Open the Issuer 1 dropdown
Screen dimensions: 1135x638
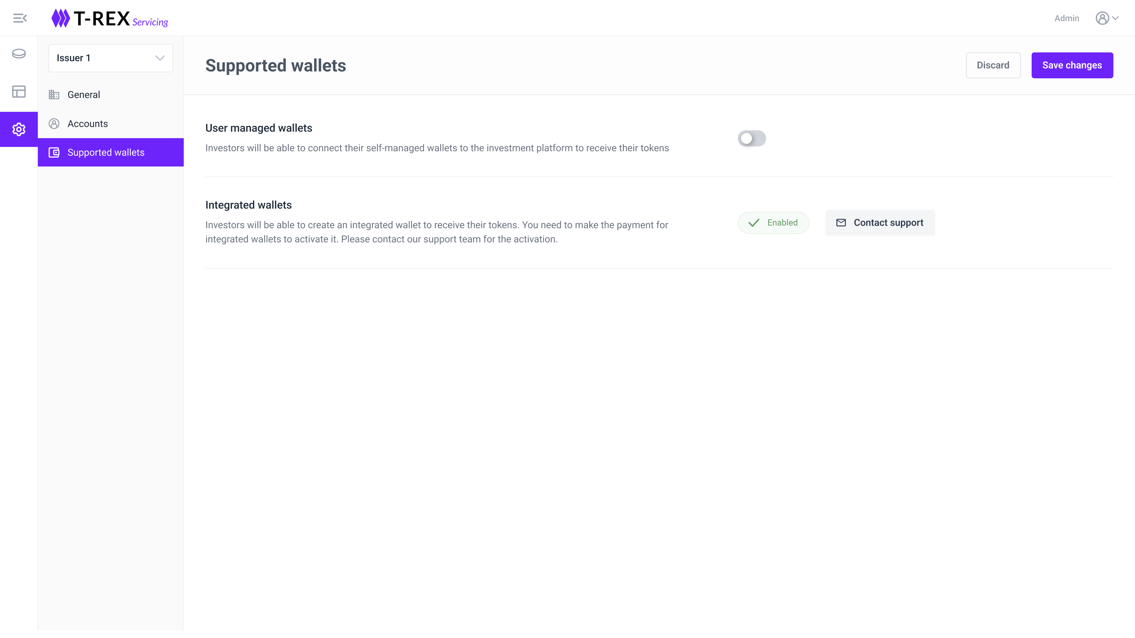pyautogui.click(x=110, y=58)
